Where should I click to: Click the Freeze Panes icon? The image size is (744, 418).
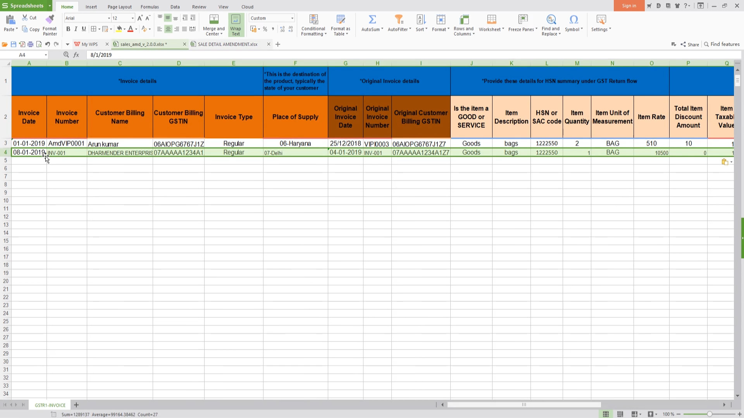tap(523, 19)
